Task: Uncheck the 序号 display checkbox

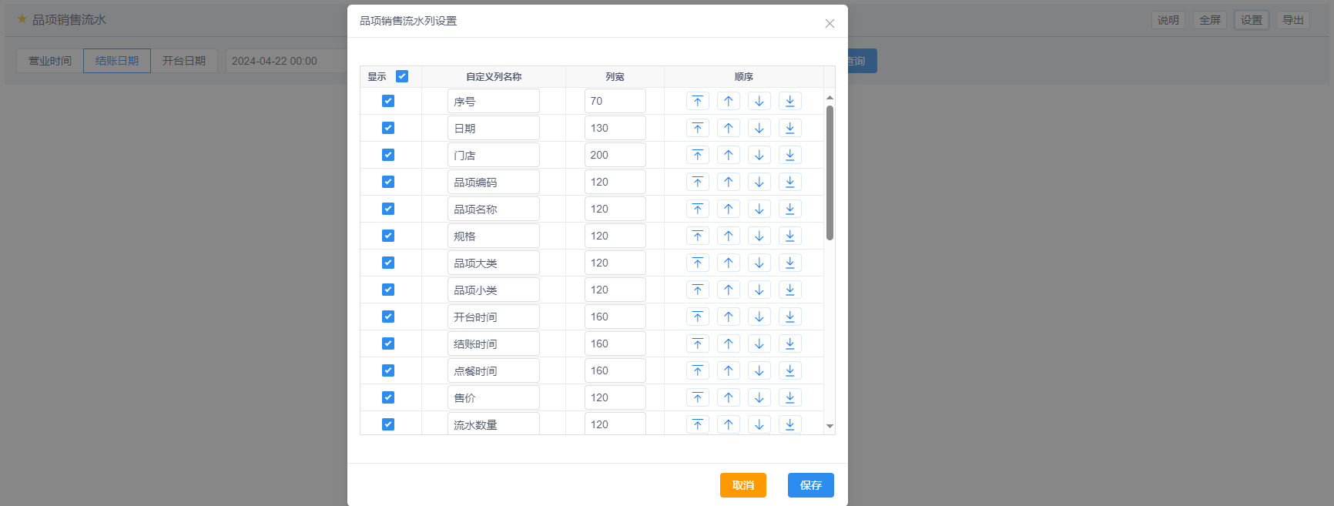Action: coord(388,101)
